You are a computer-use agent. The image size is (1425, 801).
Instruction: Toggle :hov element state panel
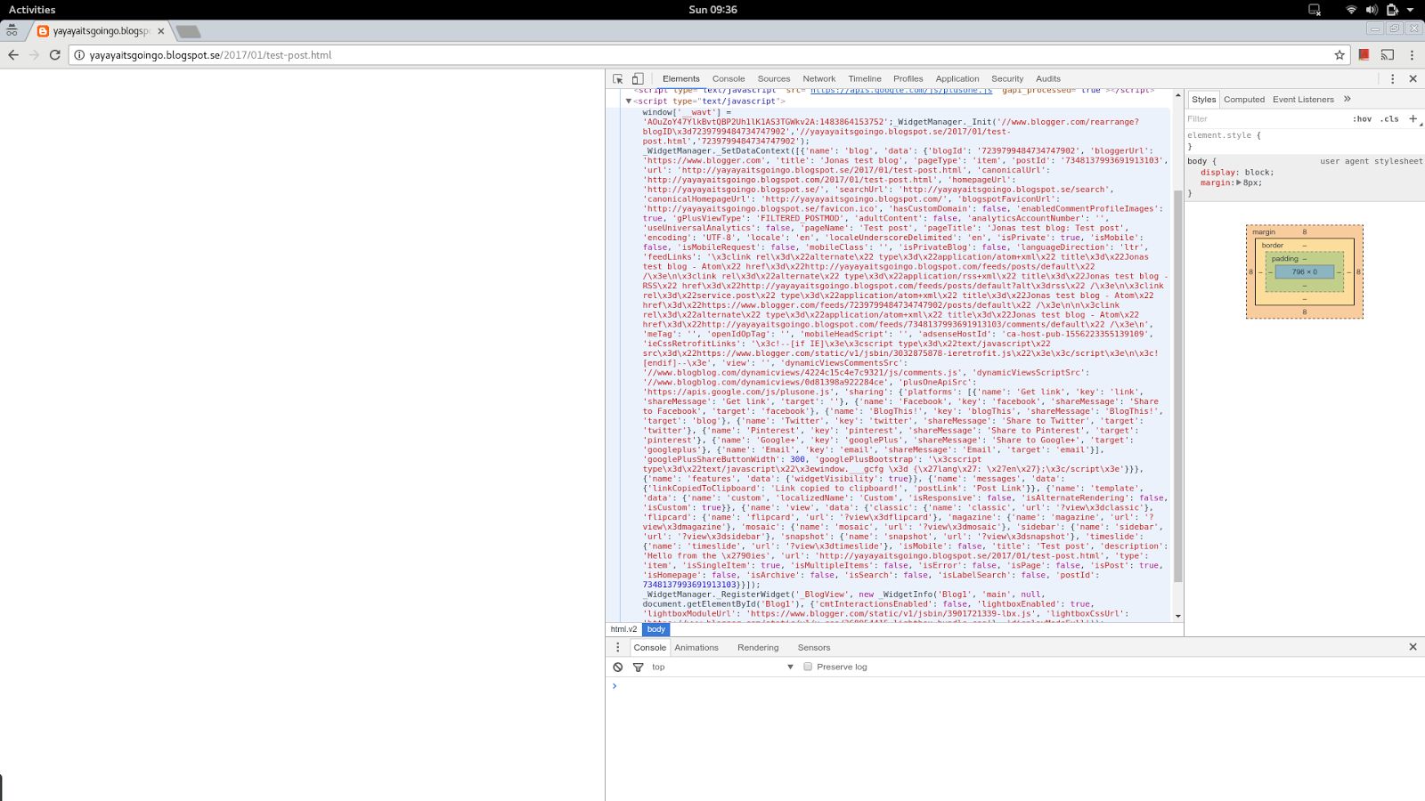pos(1362,118)
